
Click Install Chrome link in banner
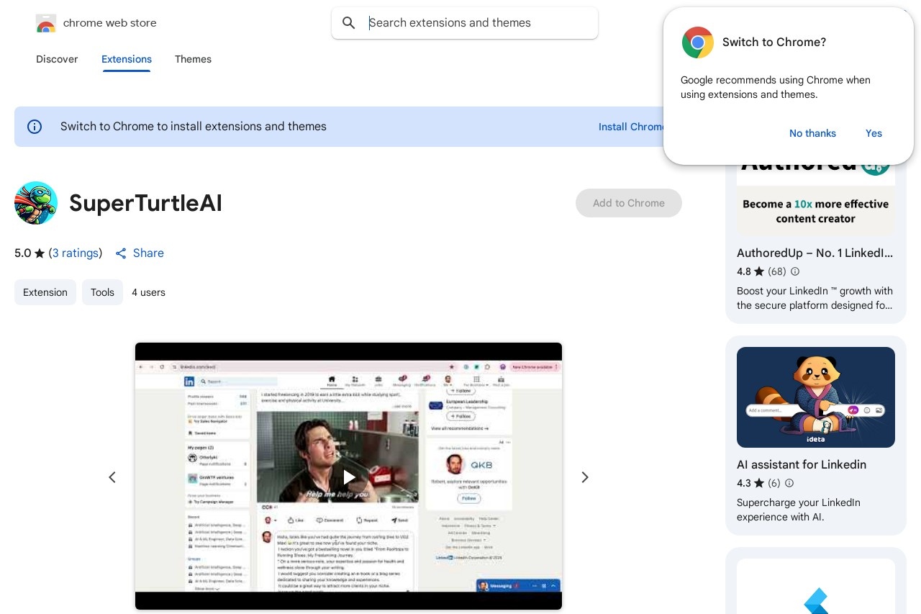pyautogui.click(x=632, y=127)
